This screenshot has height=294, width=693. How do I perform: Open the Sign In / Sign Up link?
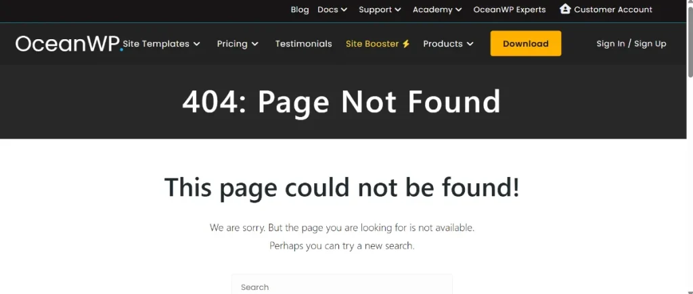[631, 44]
